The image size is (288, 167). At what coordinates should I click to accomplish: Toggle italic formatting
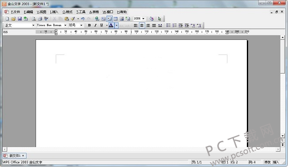coord(95,25)
